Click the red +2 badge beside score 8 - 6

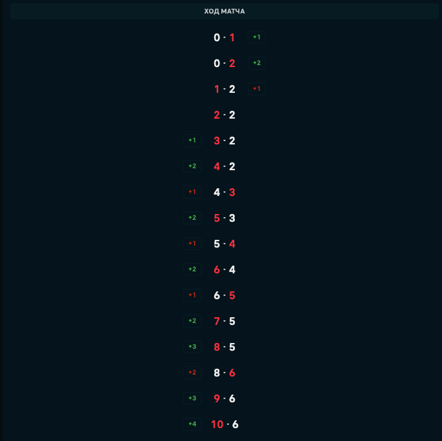point(192,373)
